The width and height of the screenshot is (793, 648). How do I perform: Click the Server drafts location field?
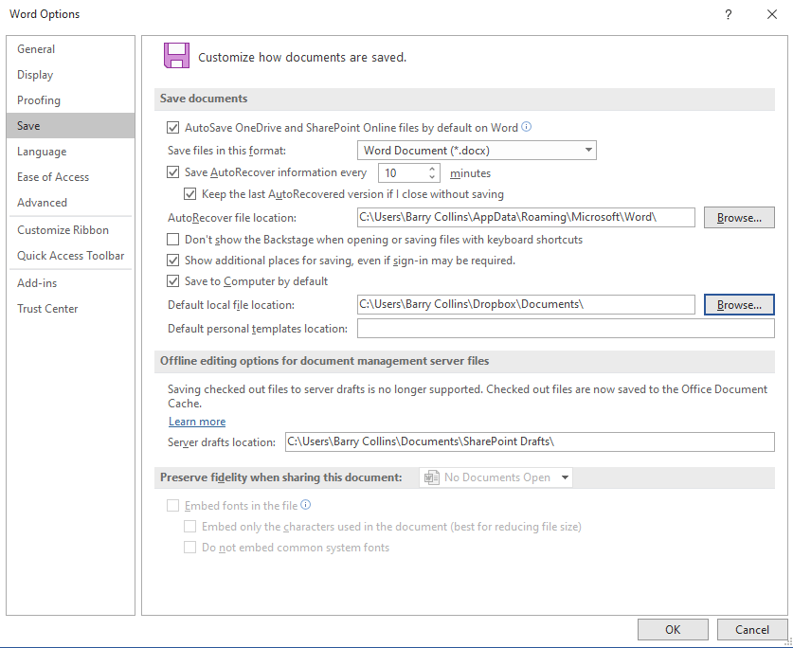point(530,441)
